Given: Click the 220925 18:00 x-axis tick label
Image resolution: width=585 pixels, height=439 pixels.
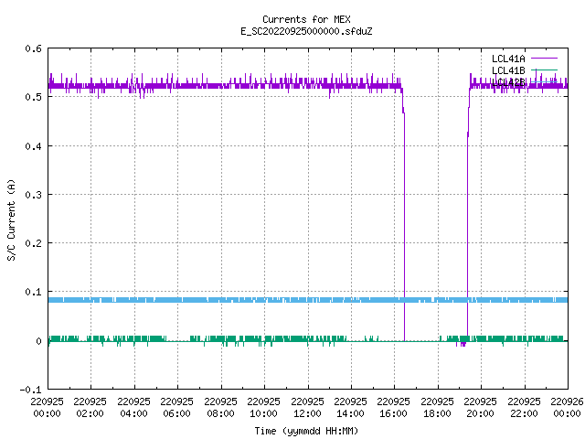Looking at the screenshot, I should (x=437, y=408).
